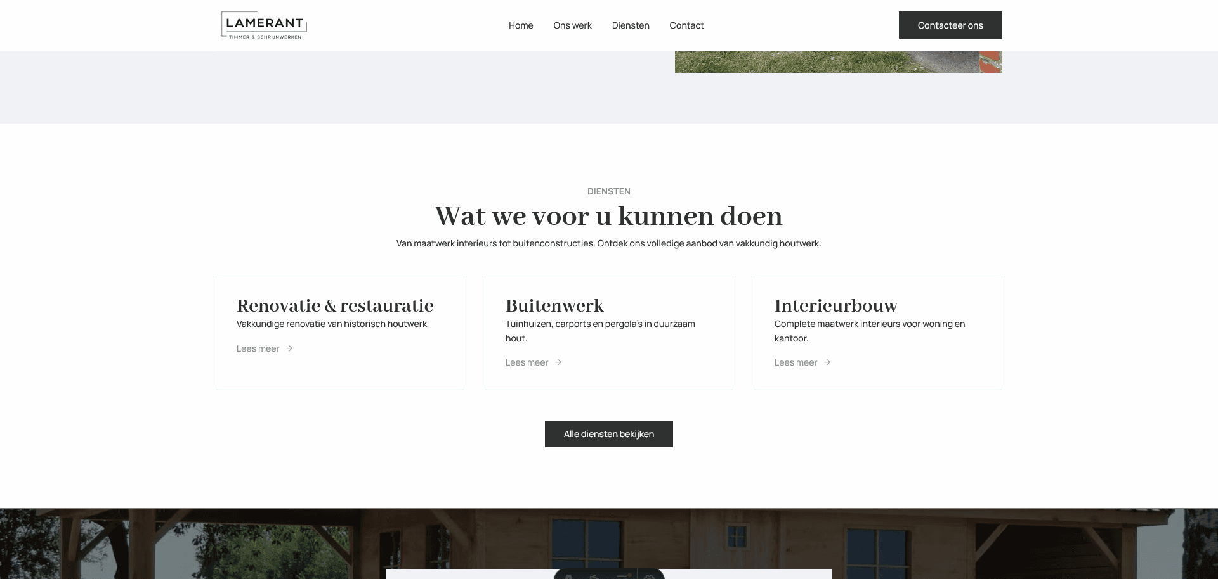Open the Contact page
Viewport: 1218px width, 579px height.
686,25
